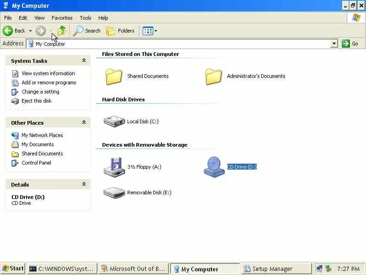Viewport: 366px width, 275px height.
Task: Open the Tools menu
Action: 86,18
